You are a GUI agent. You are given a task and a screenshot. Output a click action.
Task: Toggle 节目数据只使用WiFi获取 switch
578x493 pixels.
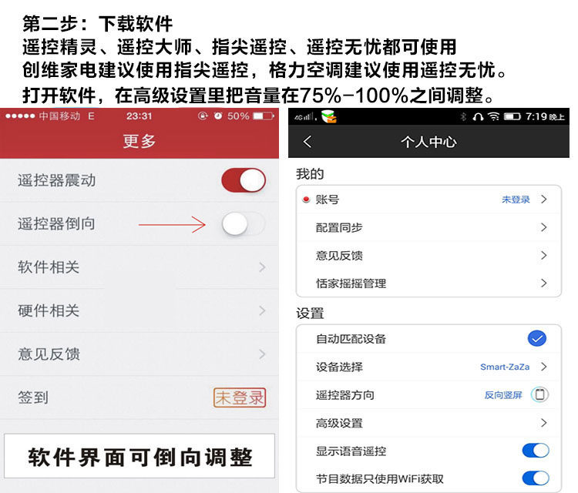[x=536, y=478]
